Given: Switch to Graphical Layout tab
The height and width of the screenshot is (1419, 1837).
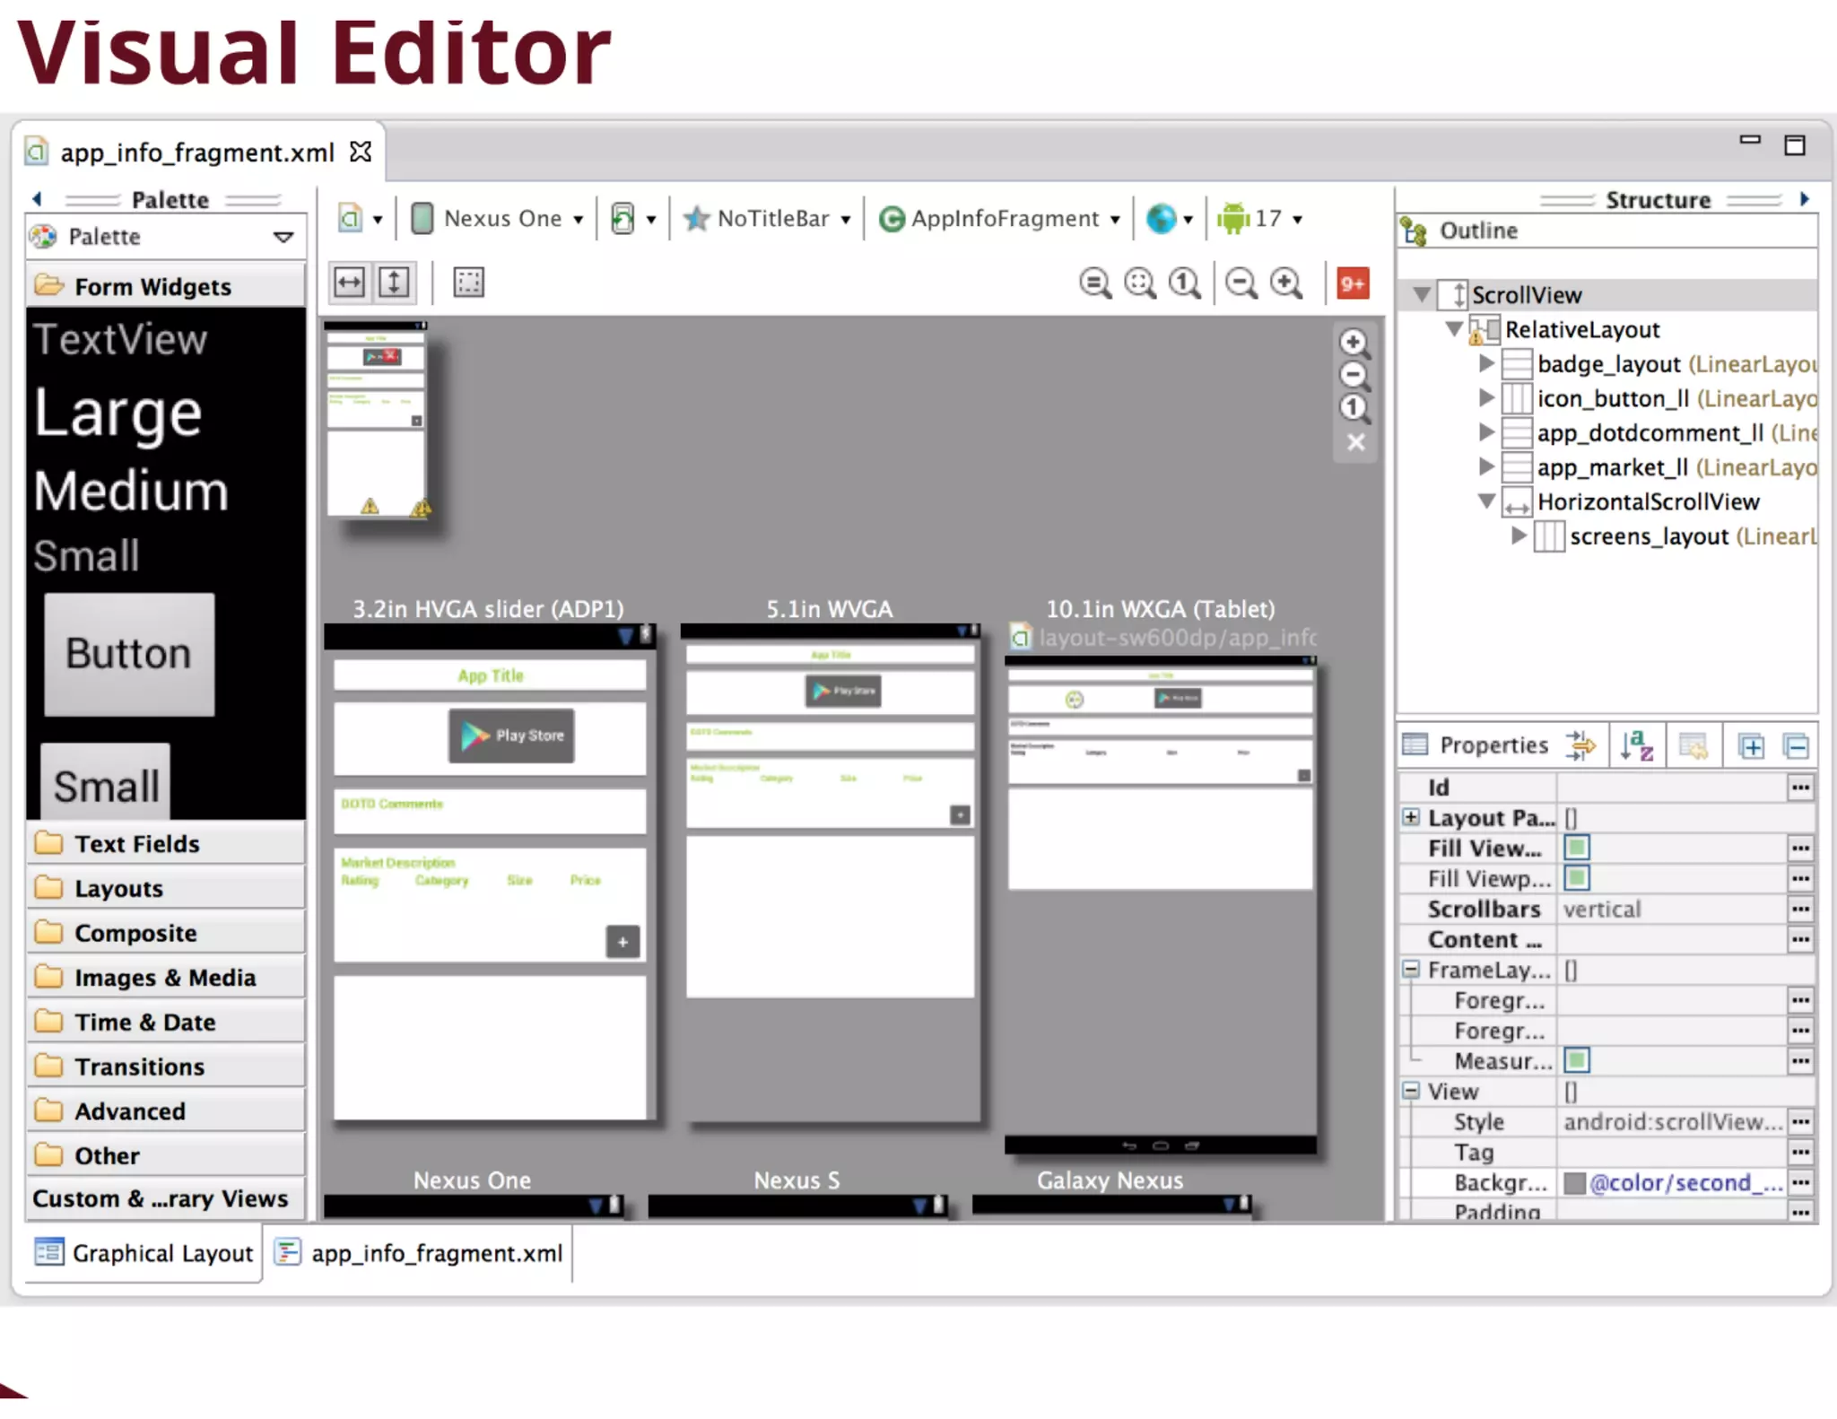Looking at the screenshot, I should 144,1253.
